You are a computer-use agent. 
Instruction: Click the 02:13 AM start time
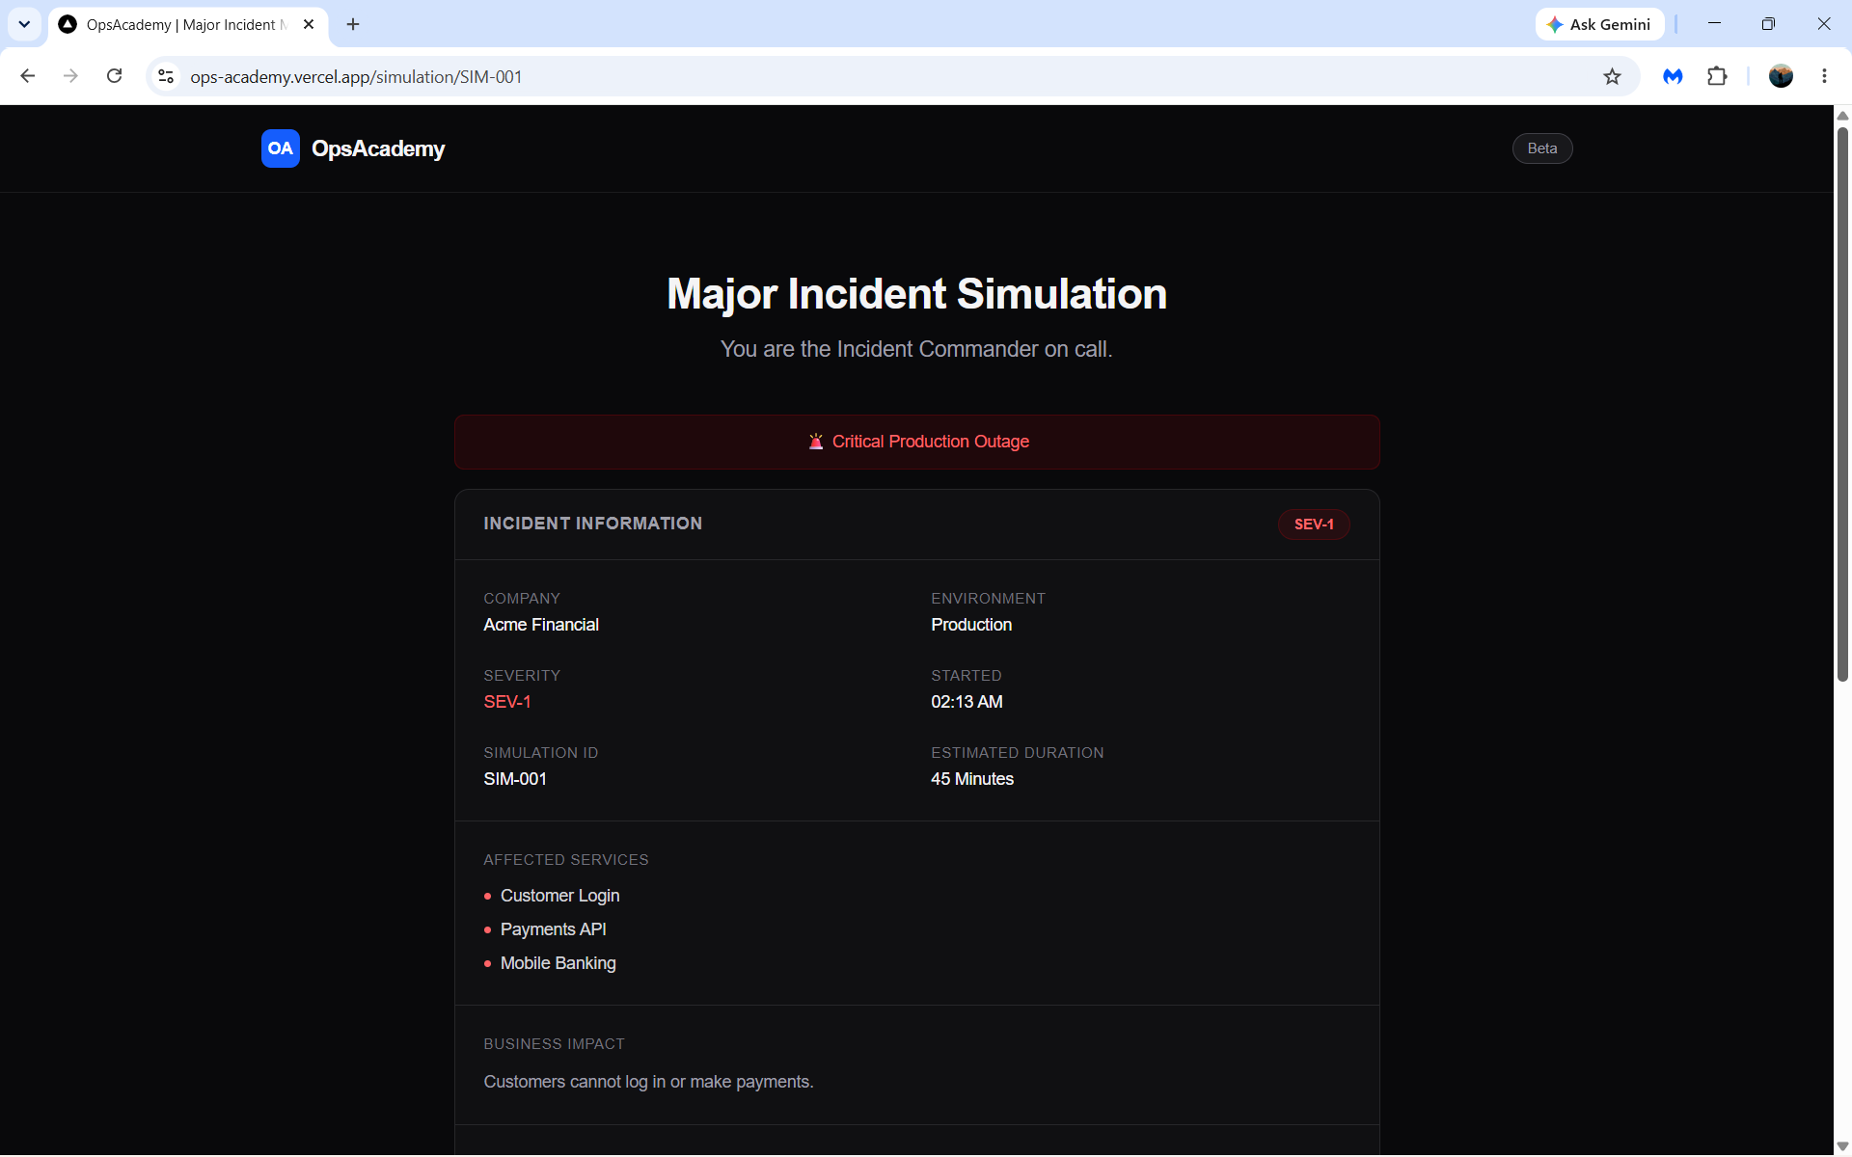[x=967, y=702]
